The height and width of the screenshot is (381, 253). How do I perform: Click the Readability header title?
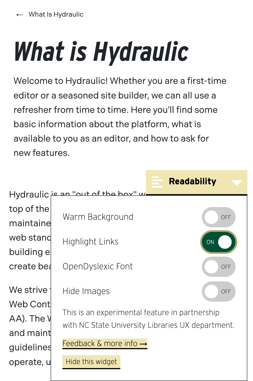click(x=193, y=181)
